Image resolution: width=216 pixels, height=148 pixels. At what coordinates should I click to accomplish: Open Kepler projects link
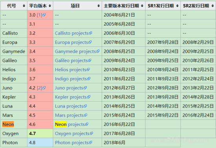(x=73, y=97)
